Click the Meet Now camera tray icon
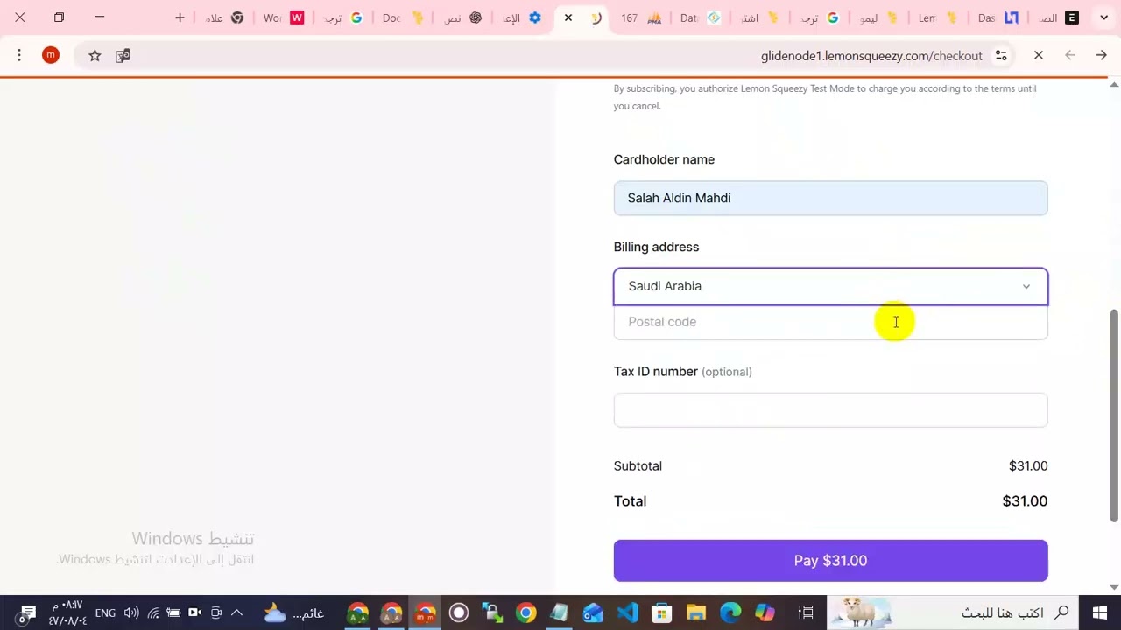Image resolution: width=1121 pixels, height=630 pixels. tap(194, 612)
